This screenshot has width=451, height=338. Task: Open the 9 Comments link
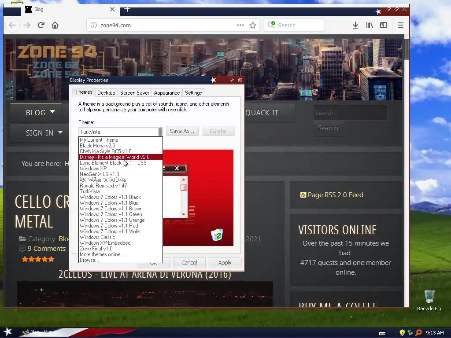click(47, 249)
